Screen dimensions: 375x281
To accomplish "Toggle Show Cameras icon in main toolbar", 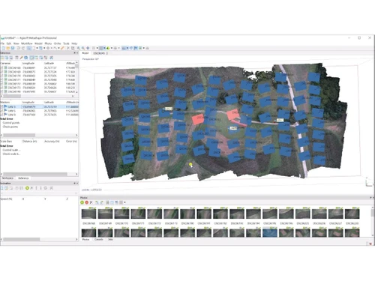I will point(124,48).
